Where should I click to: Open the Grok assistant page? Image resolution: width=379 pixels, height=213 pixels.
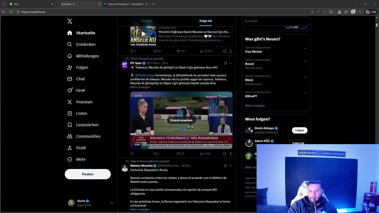coord(76,90)
